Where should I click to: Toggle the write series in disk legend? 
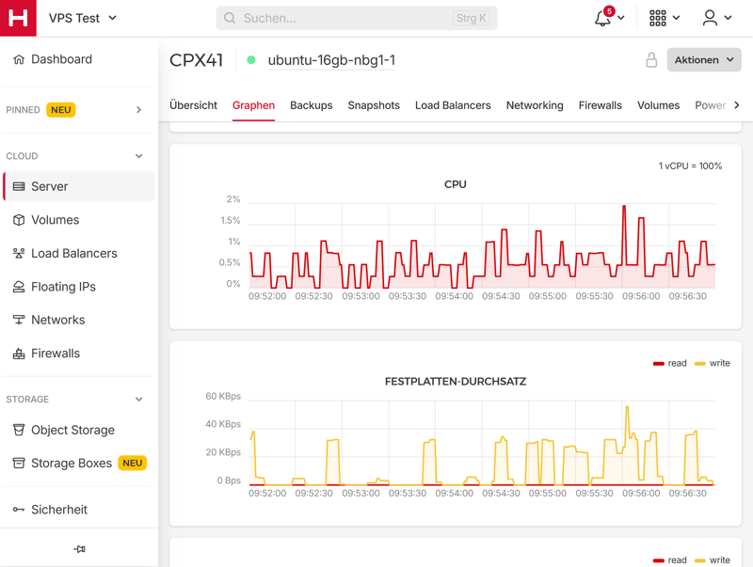pyautogui.click(x=712, y=363)
